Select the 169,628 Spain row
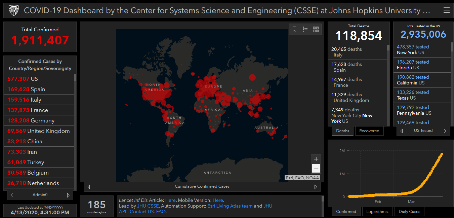The height and width of the screenshot is (218, 454). pyautogui.click(x=39, y=89)
